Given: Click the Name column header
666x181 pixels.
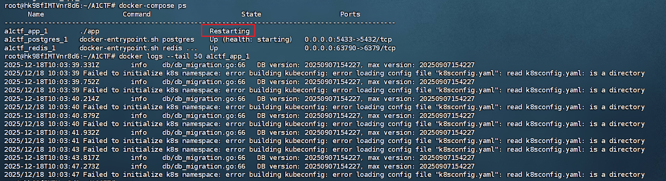Looking at the screenshot, I should click(x=36, y=14).
